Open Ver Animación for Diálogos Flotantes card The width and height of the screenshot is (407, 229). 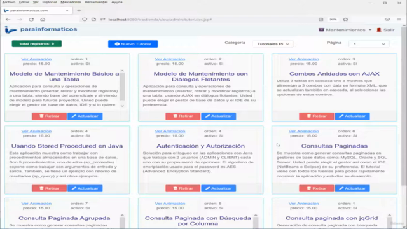click(170, 59)
